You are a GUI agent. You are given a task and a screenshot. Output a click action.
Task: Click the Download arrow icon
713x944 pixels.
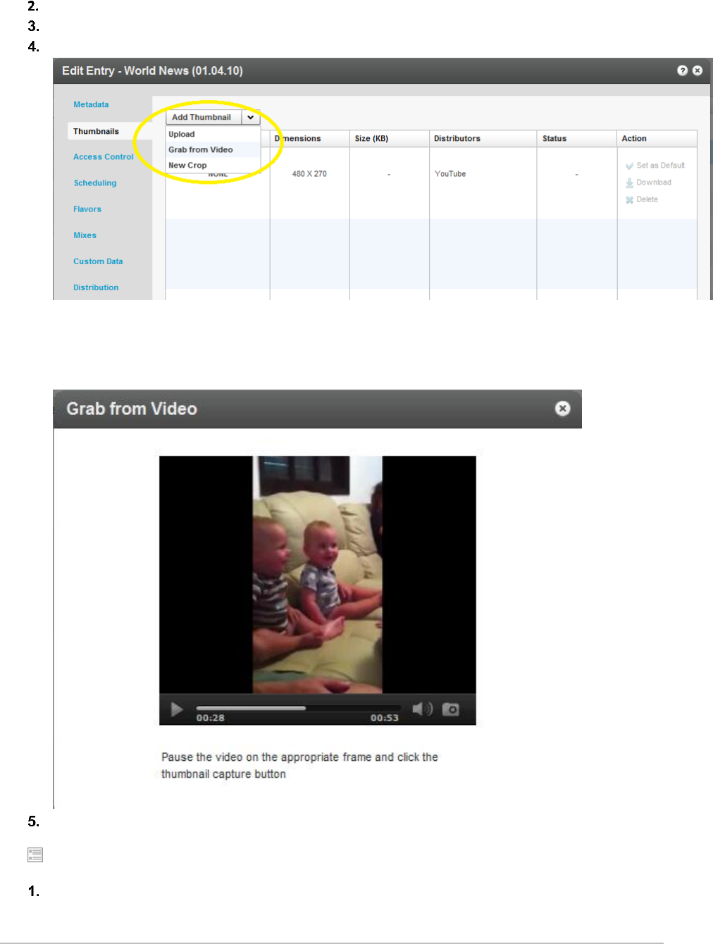(629, 183)
